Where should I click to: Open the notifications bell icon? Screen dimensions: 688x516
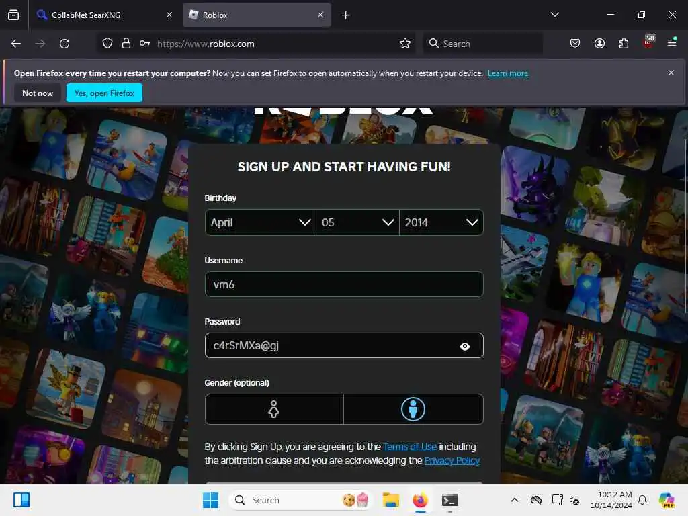[642, 500]
